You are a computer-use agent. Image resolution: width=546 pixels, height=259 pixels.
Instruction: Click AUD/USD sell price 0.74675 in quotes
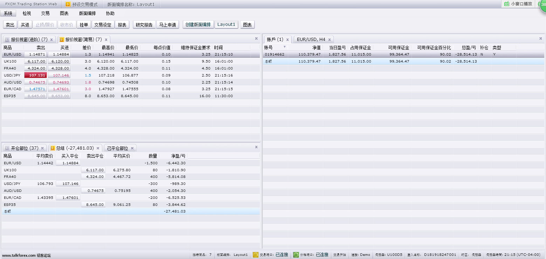[35, 82]
